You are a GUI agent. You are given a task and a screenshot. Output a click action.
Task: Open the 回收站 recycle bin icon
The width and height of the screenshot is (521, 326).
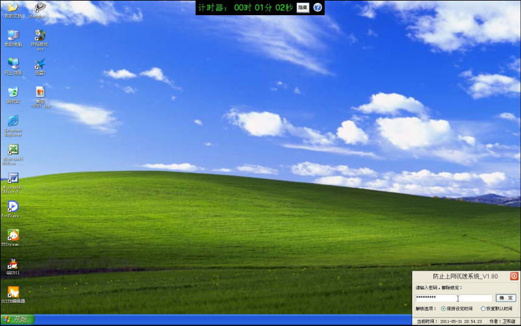(13, 95)
